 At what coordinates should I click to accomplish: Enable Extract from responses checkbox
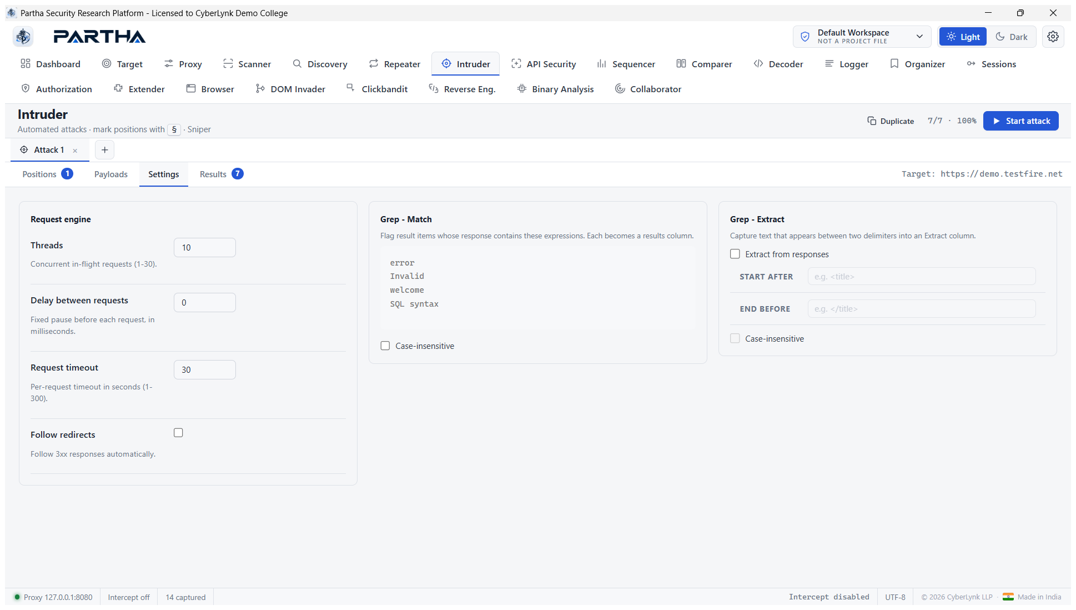[735, 254]
